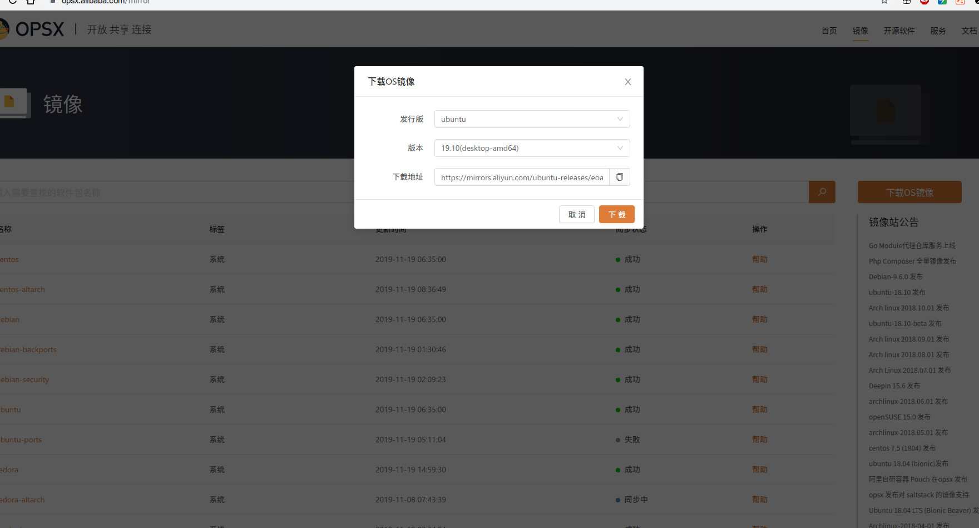Click the OPSX logo

[32, 29]
